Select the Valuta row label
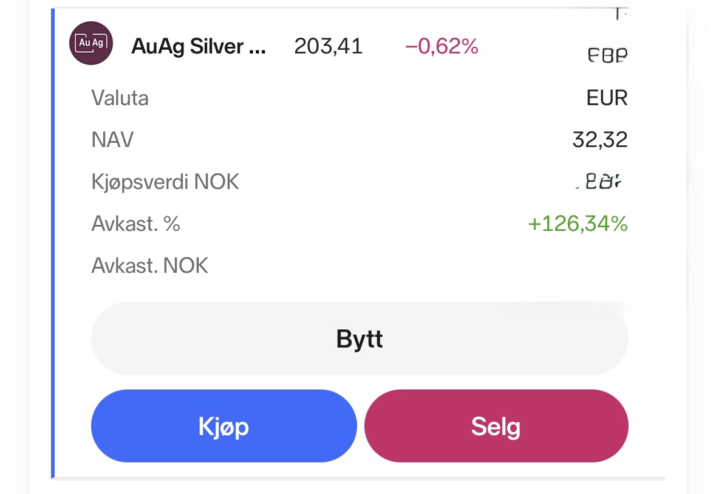Image resolution: width=716 pixels, height=494 pixels. tap(120, 98)
